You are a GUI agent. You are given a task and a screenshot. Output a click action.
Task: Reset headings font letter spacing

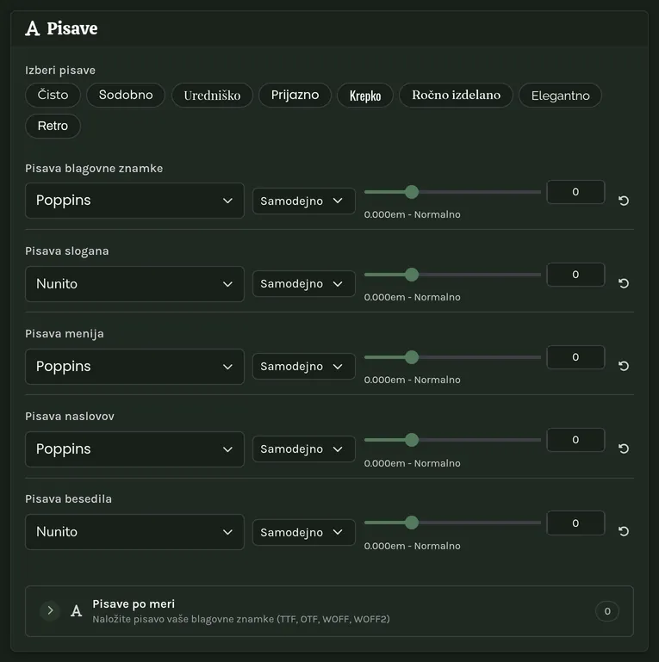tap(624, 449)
